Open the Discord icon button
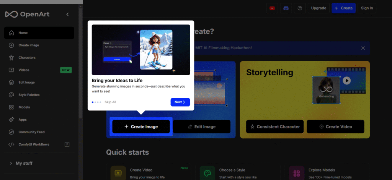Screen dimensions: 392x180 click(x=286, y=8)
